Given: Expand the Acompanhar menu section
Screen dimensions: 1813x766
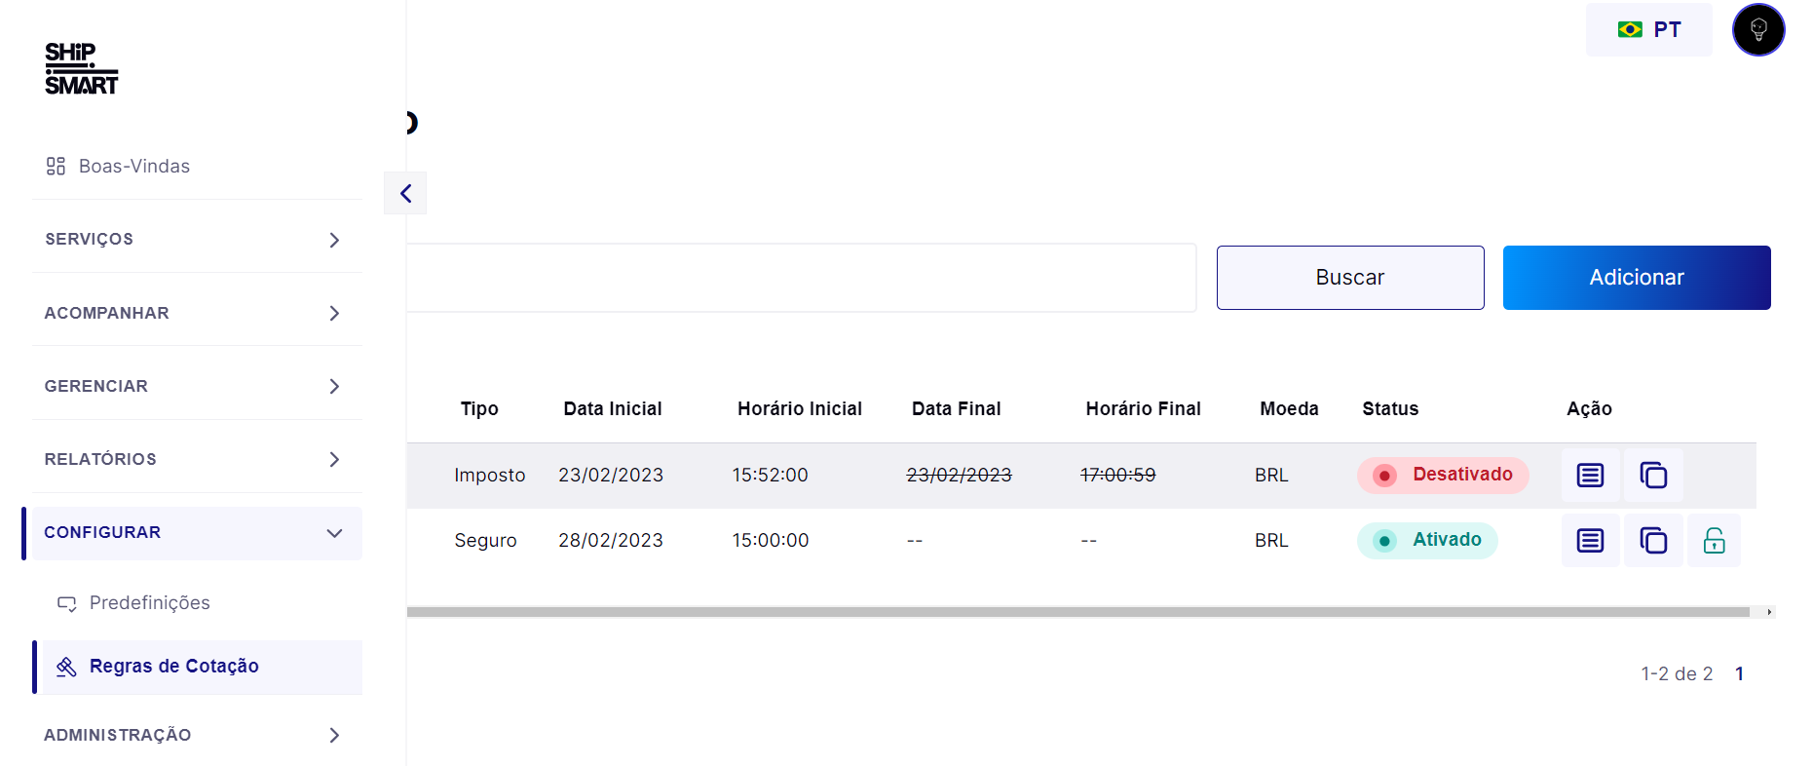Looking at the screenshot, I should (x=196, y=313).
